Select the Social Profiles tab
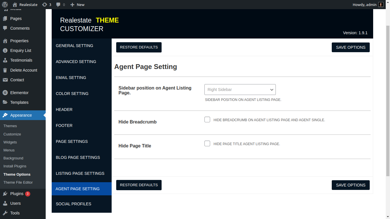Image resolution: width=390 pixels, height=219 pixels. coord(74,204)
